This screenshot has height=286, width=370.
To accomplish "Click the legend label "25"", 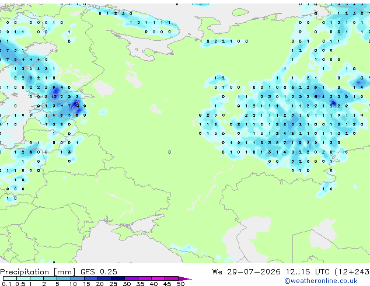I will tap(113, 284).
